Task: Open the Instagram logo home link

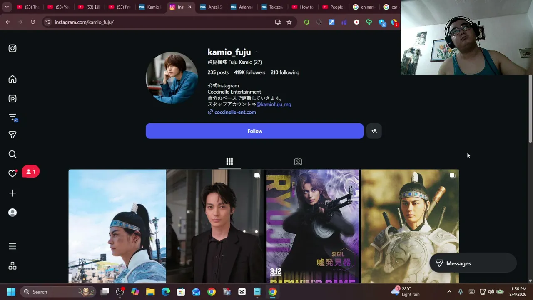Action: click(12, 48)
